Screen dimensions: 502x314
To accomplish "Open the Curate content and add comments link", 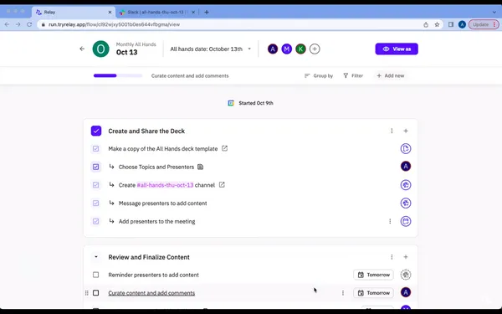I will [x=151, y=293].
